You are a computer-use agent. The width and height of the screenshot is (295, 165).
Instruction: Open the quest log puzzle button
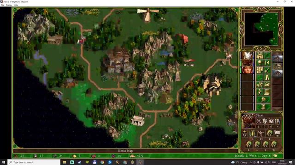260,70
